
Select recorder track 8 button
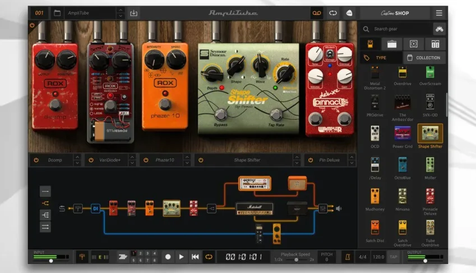(x=155, y=261)
